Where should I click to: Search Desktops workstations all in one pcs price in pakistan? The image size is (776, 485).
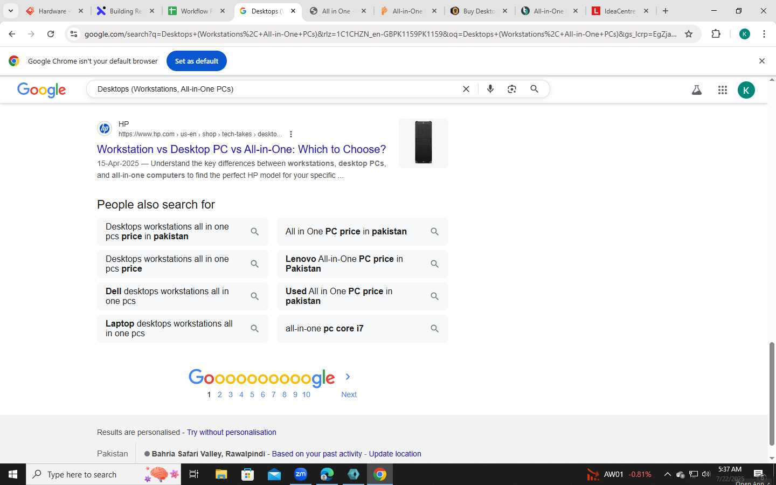182,232
